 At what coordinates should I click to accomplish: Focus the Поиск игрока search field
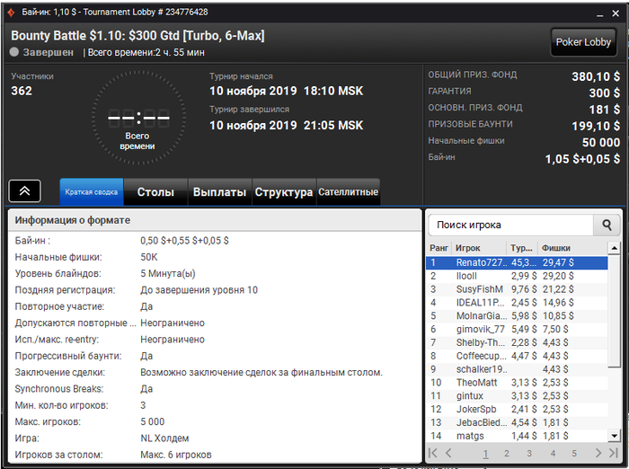[x=510, y=226]
